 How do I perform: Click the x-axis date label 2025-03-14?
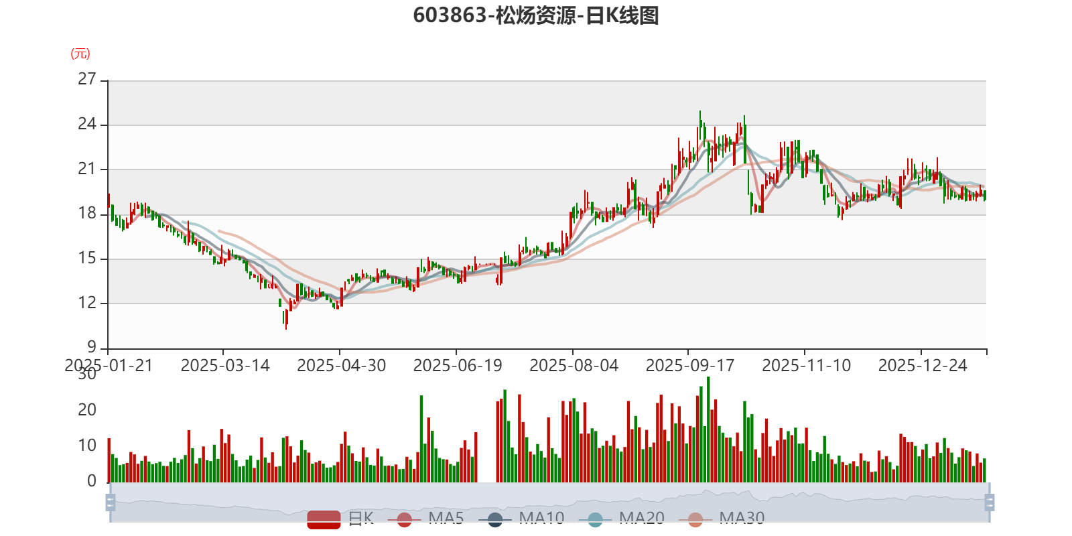[225, 366]
